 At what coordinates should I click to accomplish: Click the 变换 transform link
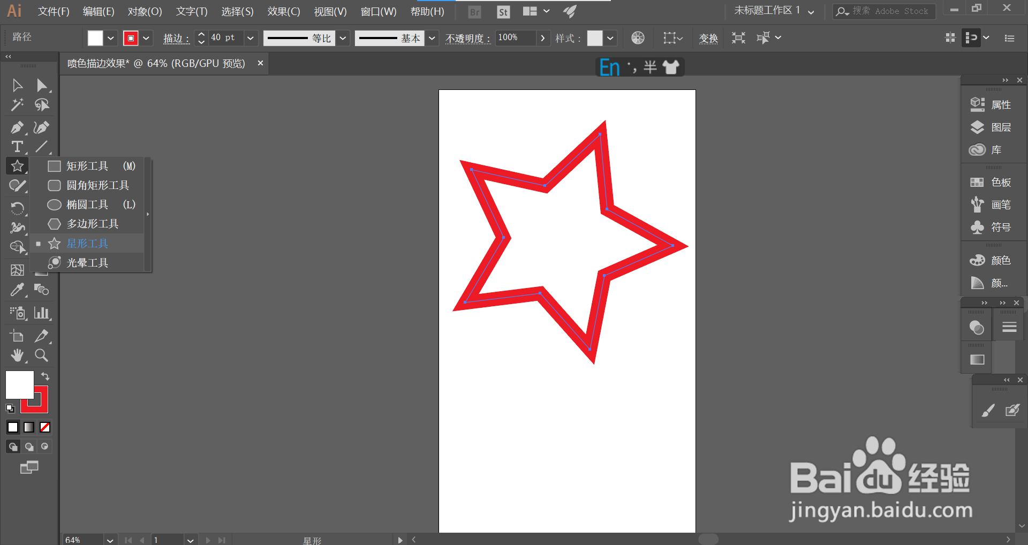point(708,39)
